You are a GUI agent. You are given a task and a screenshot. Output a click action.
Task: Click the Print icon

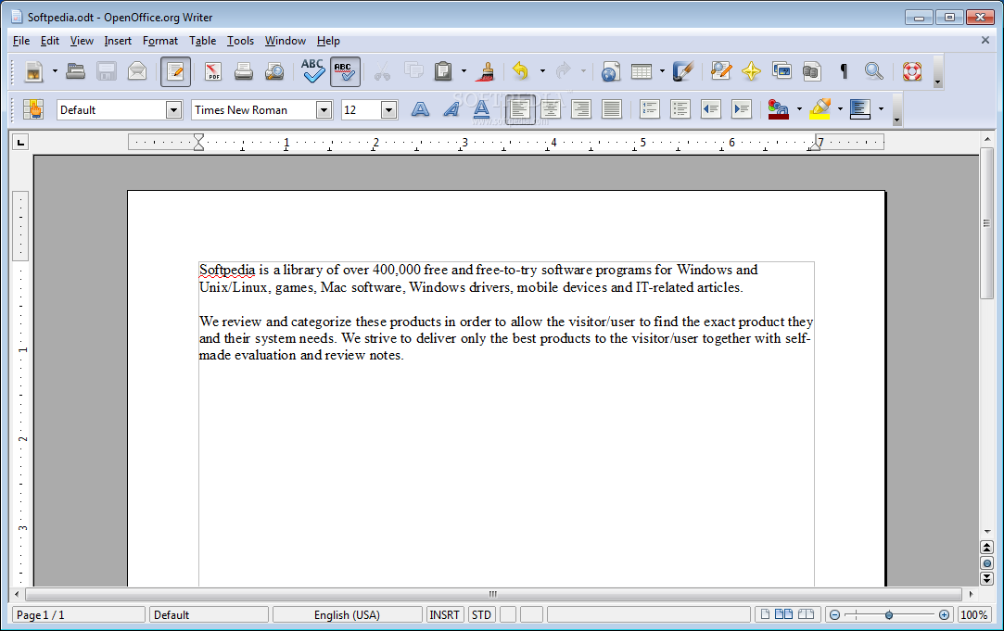pos(243,71)
